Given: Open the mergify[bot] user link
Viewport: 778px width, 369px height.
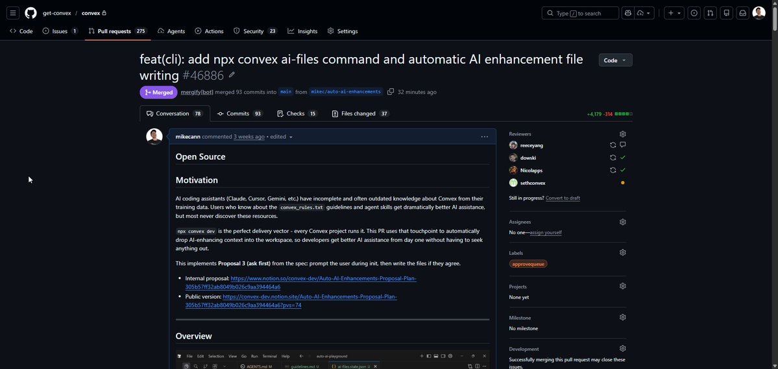Looking at the screenshot, I should 197,91.
